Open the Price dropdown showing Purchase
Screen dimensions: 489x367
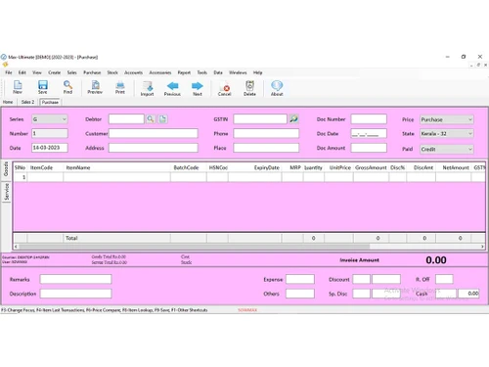[446, 119]
